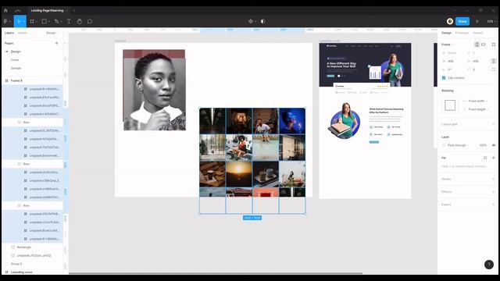The height and width of the screenshot is (281, 500).
Task: Add an export setting with the plus icon
Action: click(494, 205)
